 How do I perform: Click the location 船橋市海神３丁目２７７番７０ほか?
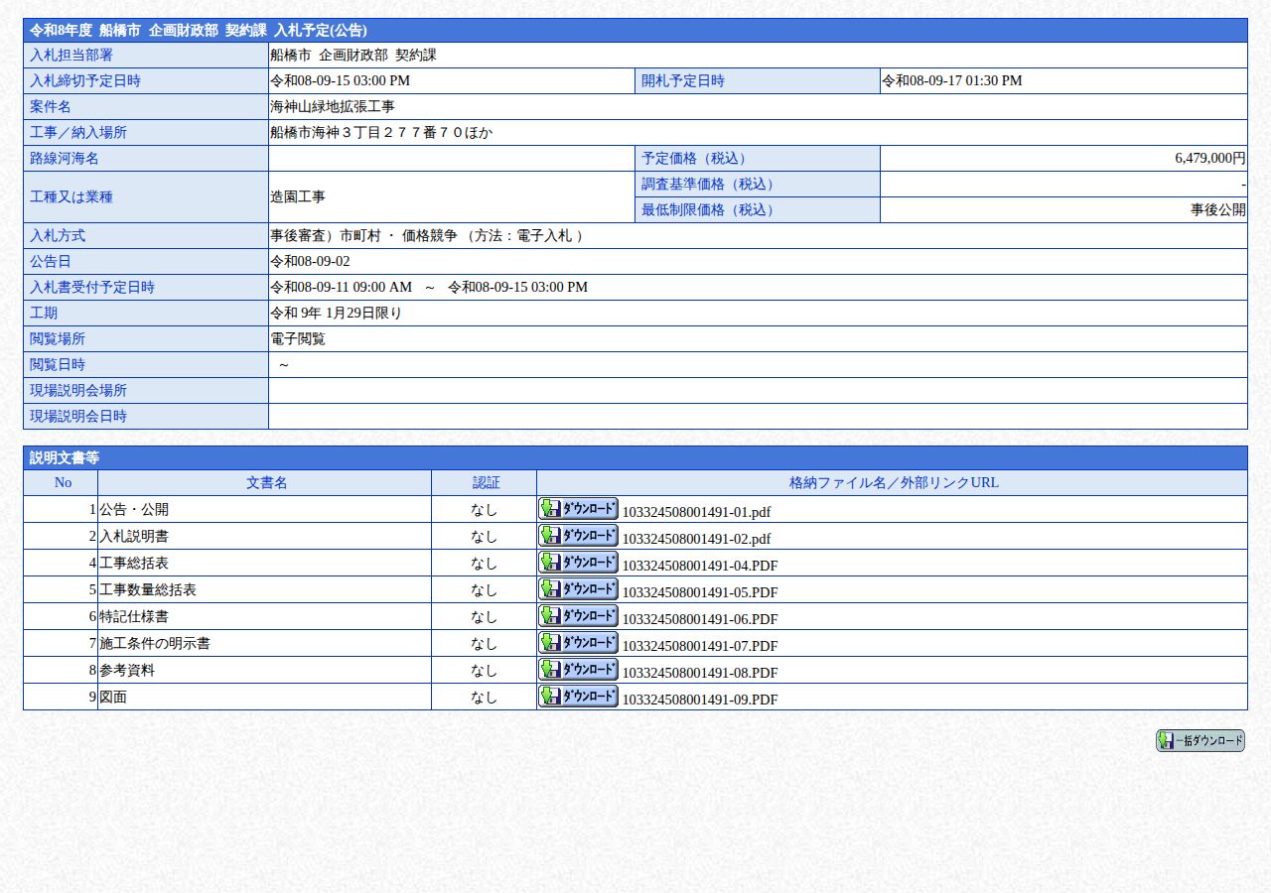(x=381, y=132)
